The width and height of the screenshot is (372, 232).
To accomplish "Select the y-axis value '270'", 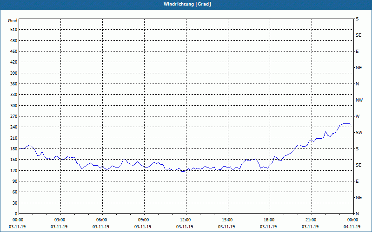I will 14,116.
